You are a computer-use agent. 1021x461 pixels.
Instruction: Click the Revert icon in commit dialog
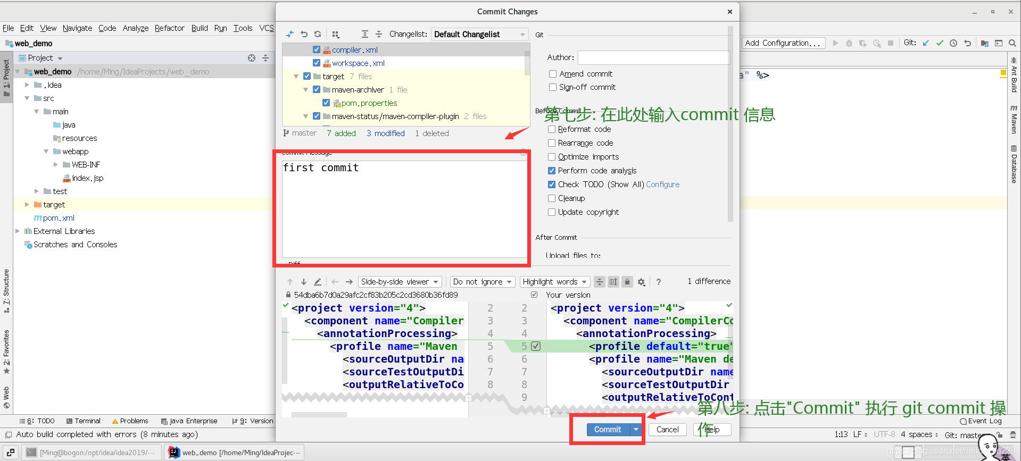coord(304,34)
